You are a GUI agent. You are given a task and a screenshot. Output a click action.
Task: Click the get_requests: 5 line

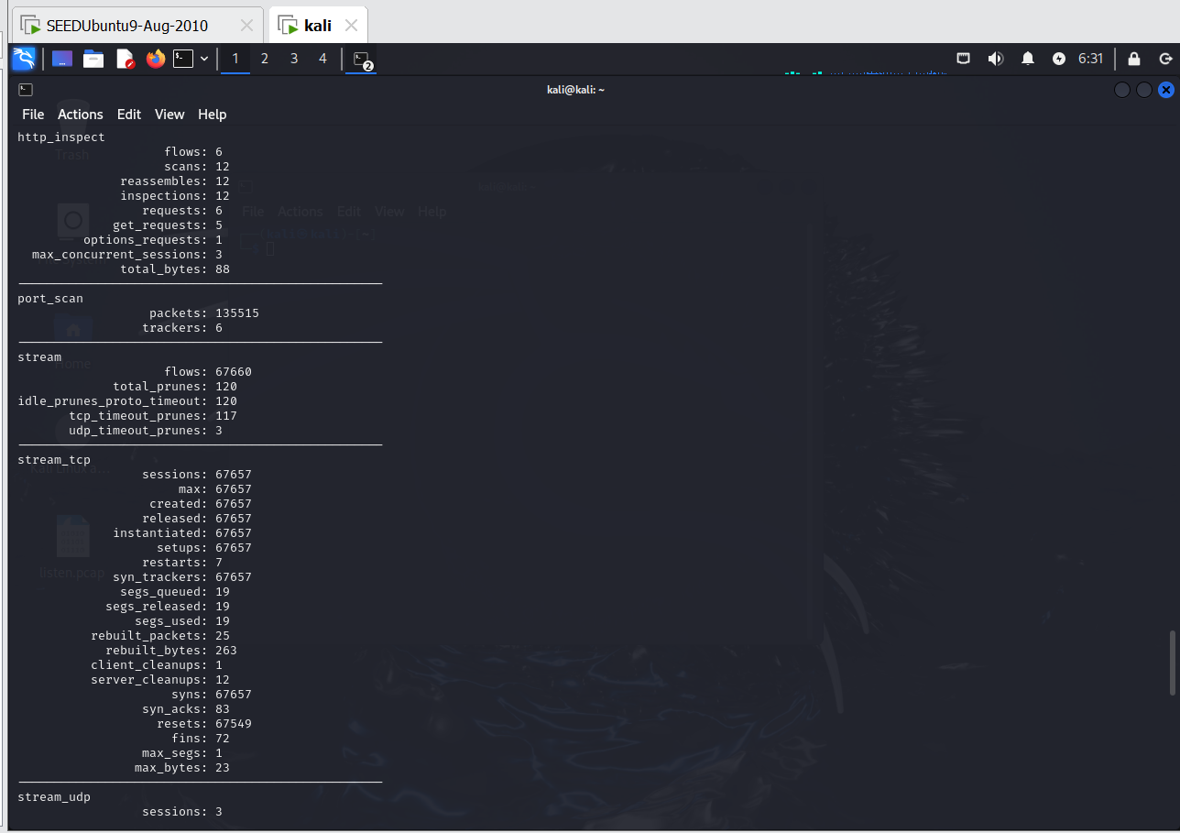(x=168, y=225)
